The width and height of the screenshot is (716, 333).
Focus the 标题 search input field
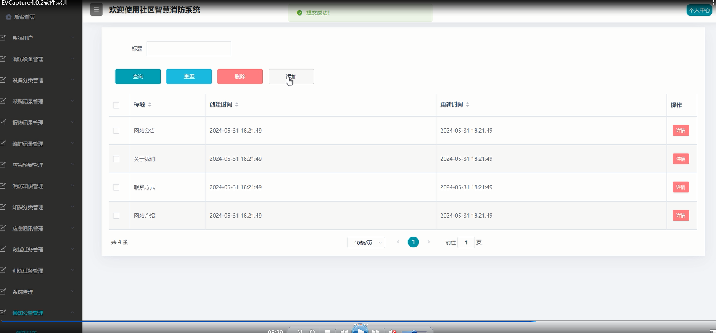[189, 49]
